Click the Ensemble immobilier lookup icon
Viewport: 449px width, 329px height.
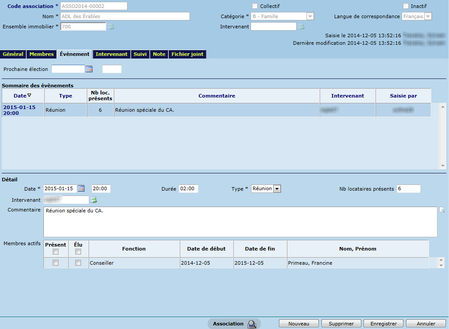click(x=111, y=27)
